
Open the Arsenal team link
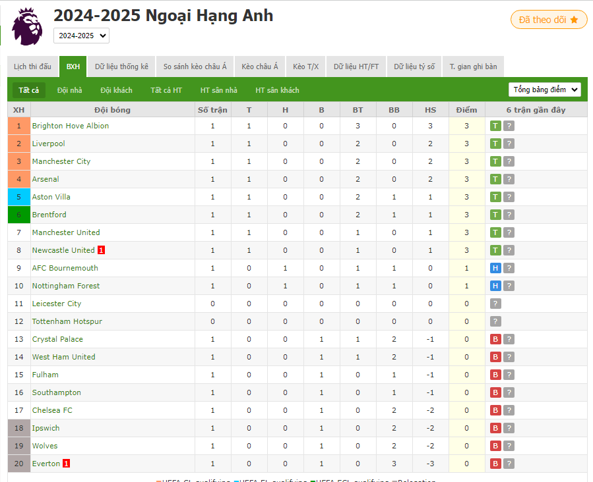click(46, 179)
